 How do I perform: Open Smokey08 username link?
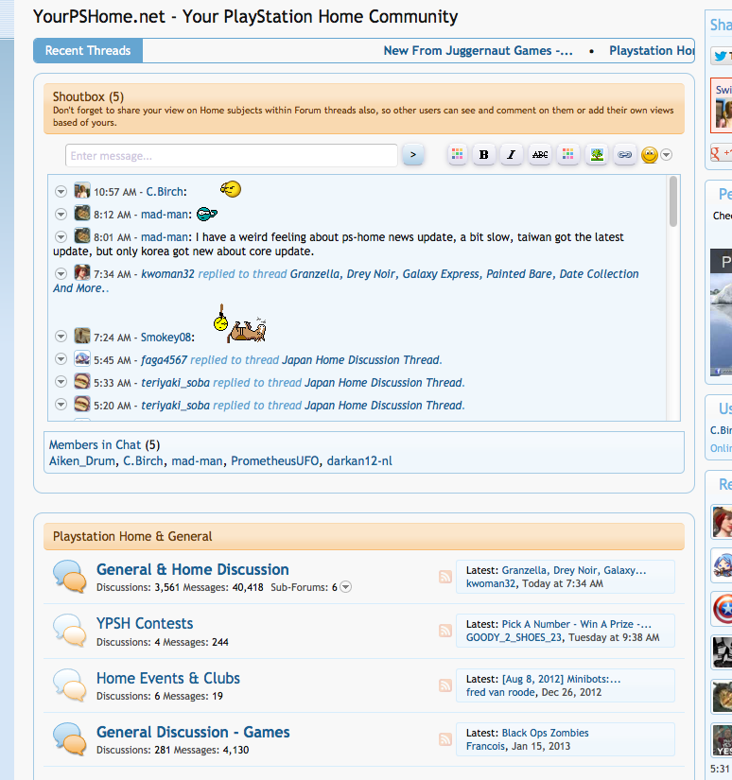click(x=166, y=338)
